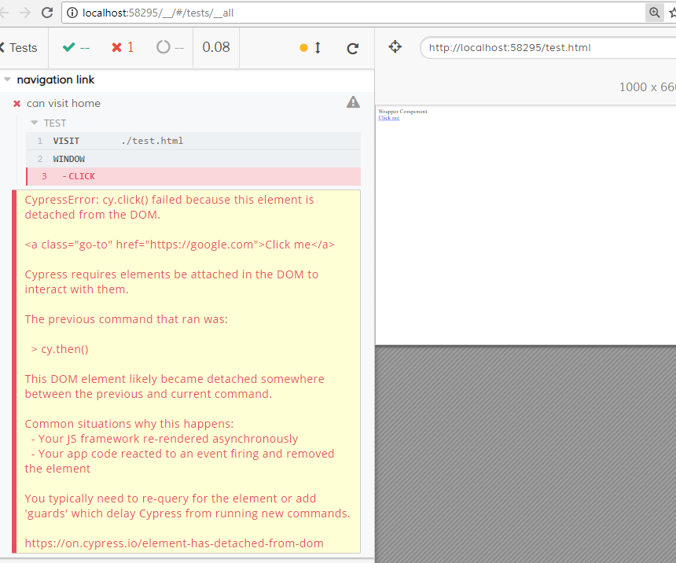The width and height of the screenshot is (676, 563).
Task: Click the 0.08 duration value
Action: 216,47
